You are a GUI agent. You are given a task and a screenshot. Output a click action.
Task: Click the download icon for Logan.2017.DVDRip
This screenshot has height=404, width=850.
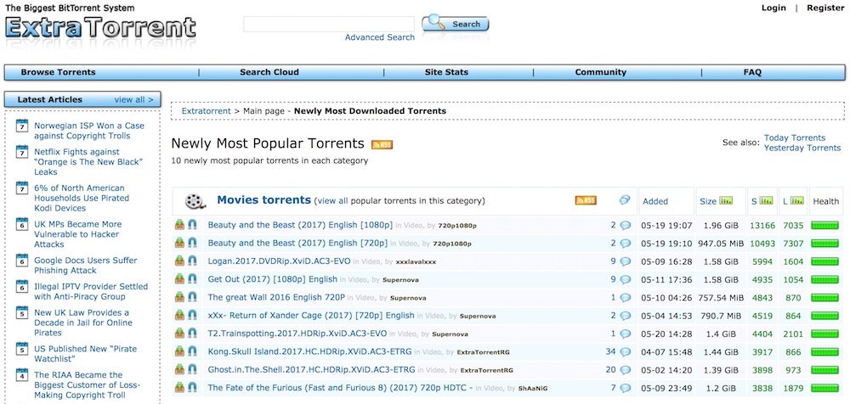pyautogui.click(x=179, y=261)
